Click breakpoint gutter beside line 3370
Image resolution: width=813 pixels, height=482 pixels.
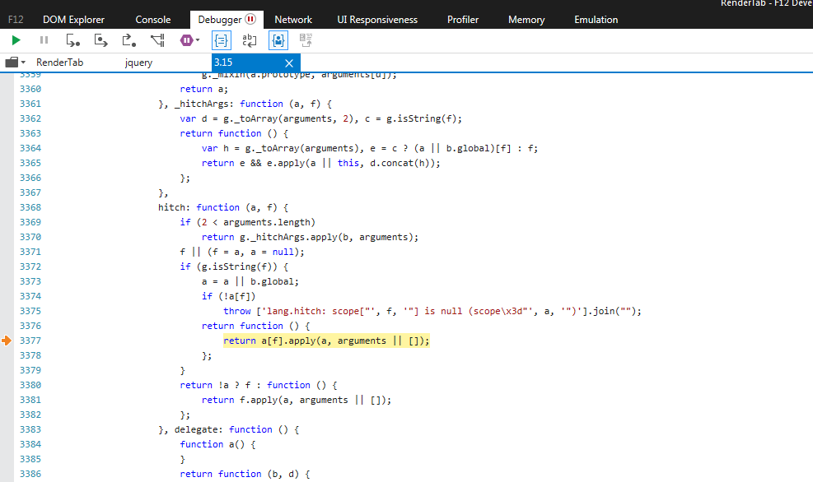click(7, 237)
